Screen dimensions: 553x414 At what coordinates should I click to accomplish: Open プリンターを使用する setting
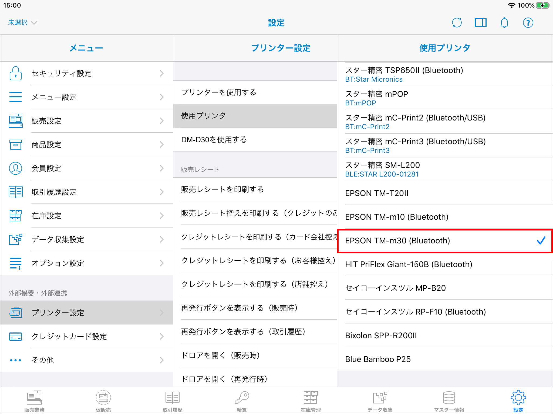pyautogui.click(x=255, y=92)
